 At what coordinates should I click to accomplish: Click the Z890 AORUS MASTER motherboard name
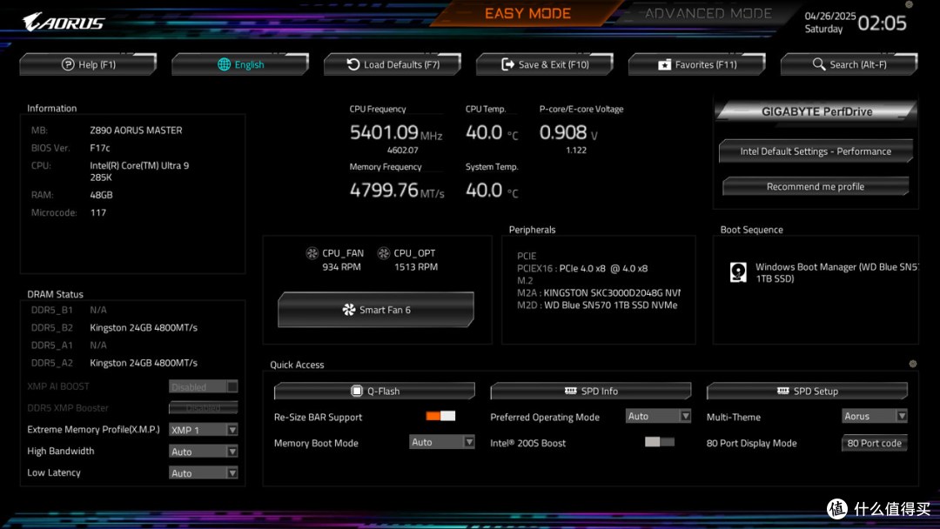136,130
